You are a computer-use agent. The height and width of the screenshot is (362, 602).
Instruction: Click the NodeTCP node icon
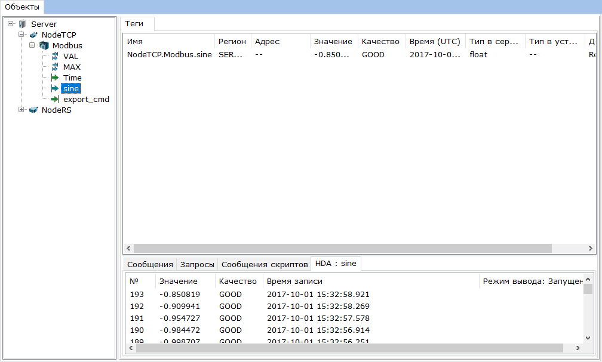point(33,35)
